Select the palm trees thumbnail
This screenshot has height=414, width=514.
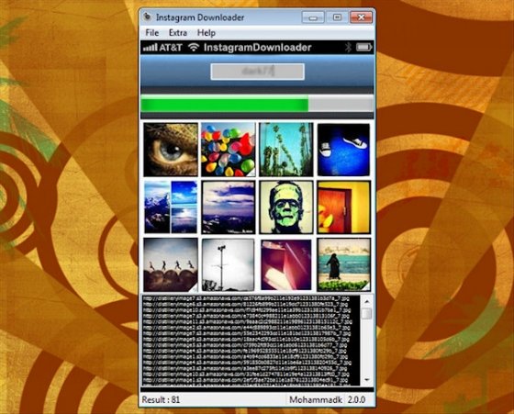tap(285, 150)
